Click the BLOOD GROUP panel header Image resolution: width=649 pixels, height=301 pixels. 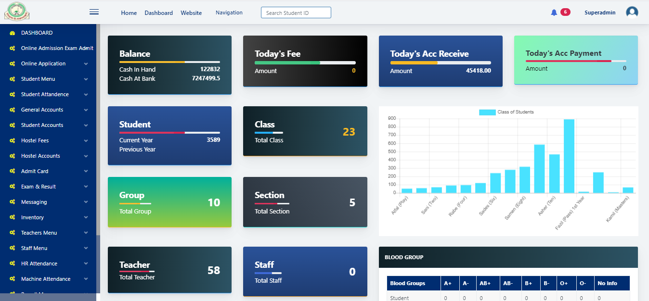508,257
